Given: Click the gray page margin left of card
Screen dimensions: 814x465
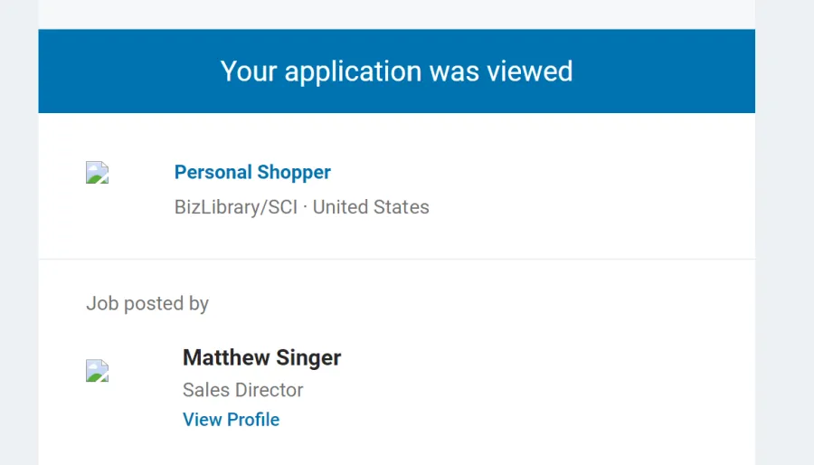Looking at the screenshot, I should point(19,232).
